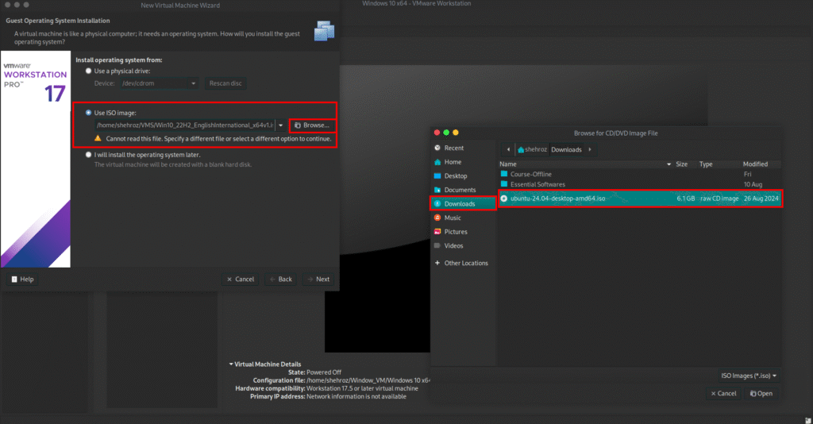Click the path bar right arrow
813x424 pixels.
tap(590, 149)
